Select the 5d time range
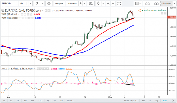Viewport: 177px width, 103px height. pyautogui.click(x=11, y=100)
